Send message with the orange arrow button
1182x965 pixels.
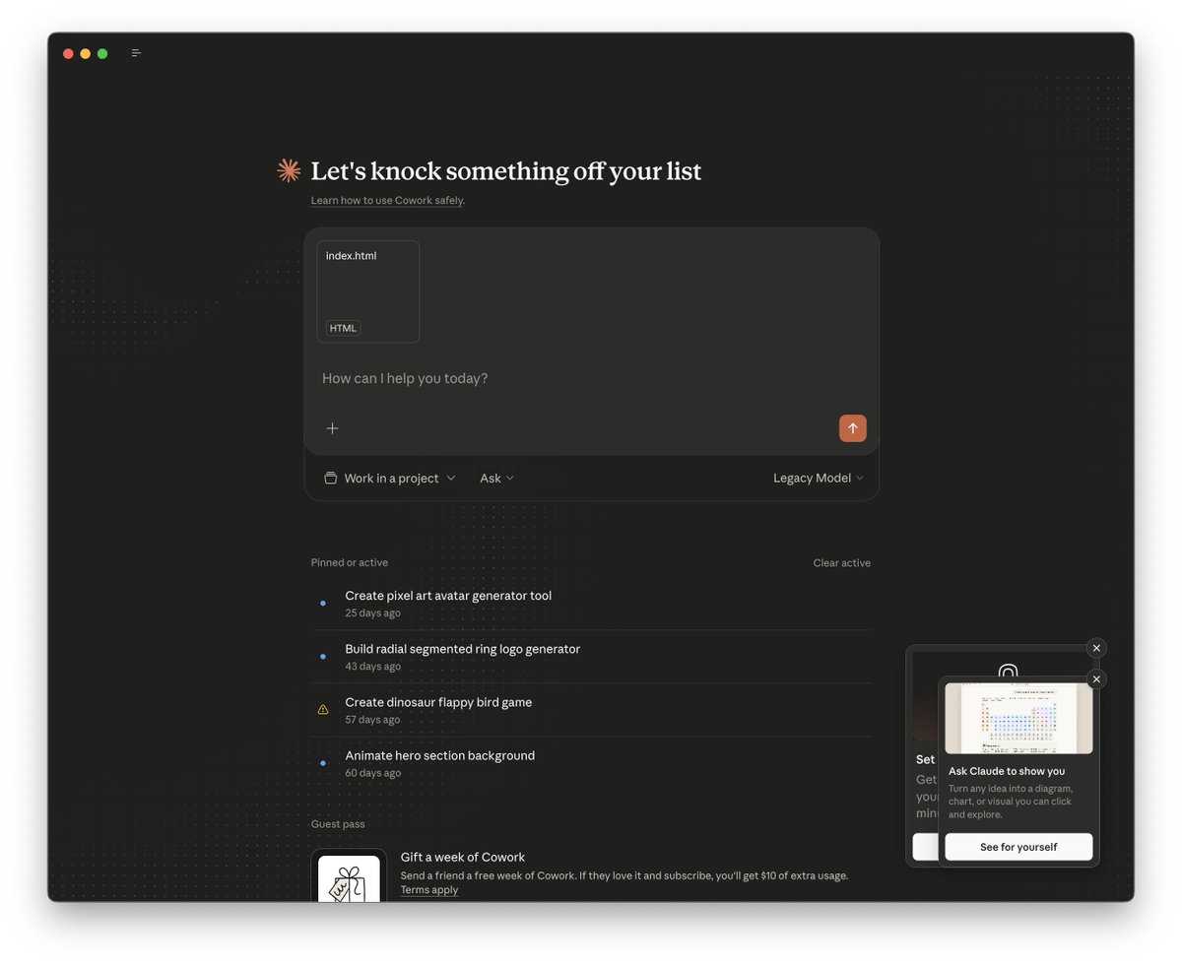[853, 428]
